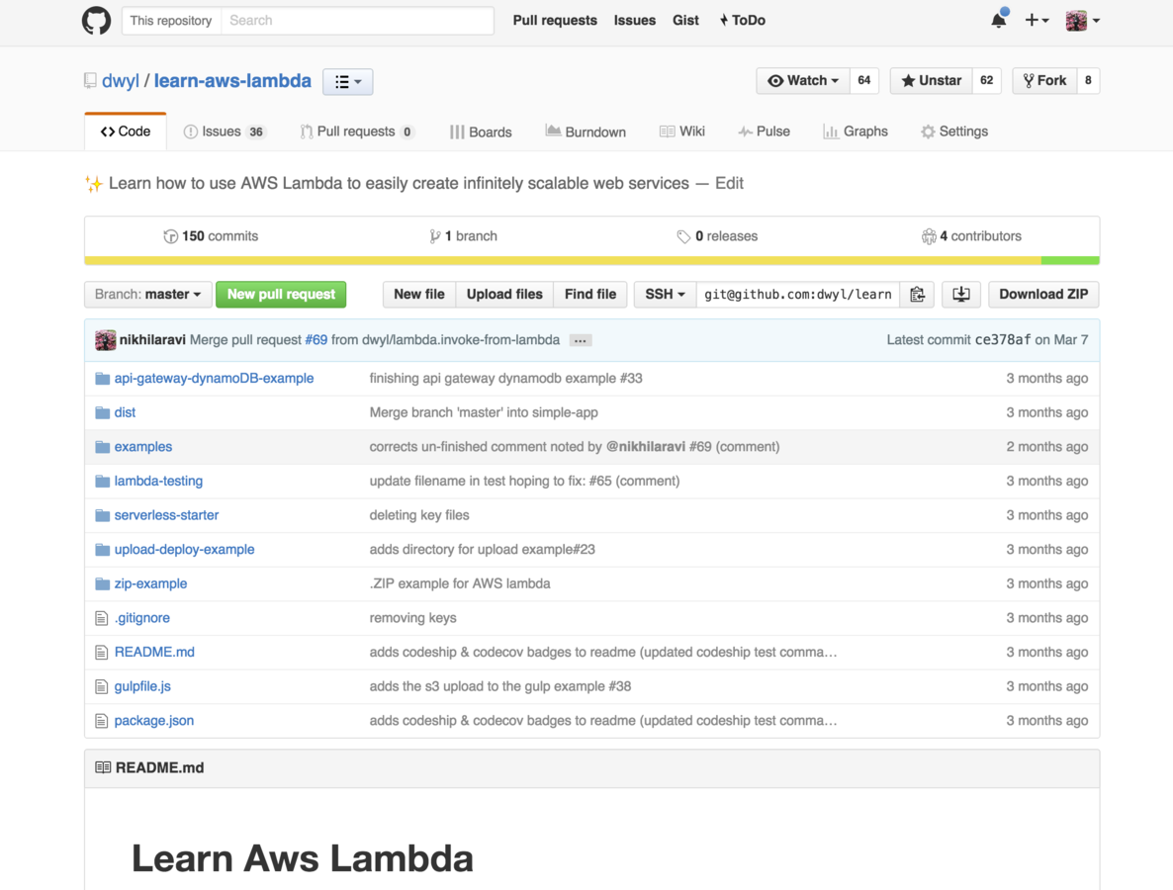This screenshot has height=890, width=1173.
Task: Open the SSH protocol dropdown
Action: pyautogui.click(x=665, y=295)
